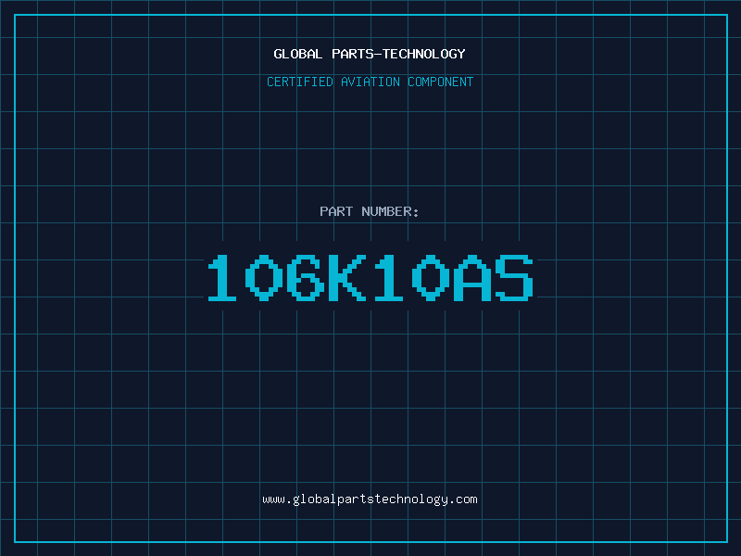This screenshot has width=741, height=556.
Task: Select the part number 106K10AS
Action: pos(370,278)
